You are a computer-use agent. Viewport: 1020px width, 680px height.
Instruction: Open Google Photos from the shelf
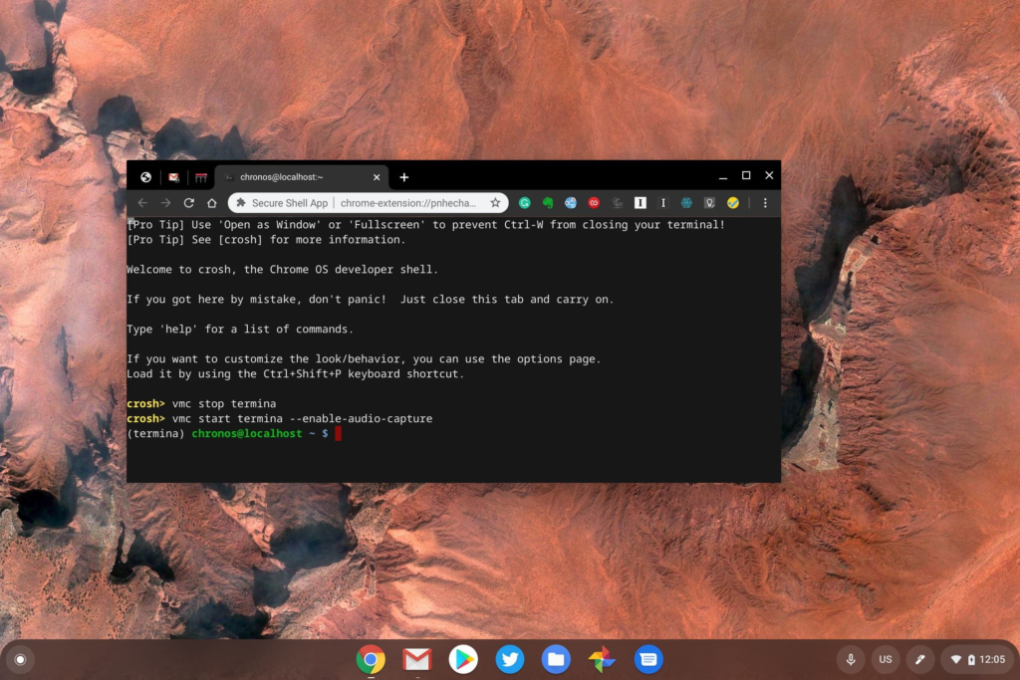tap(602, 659)
